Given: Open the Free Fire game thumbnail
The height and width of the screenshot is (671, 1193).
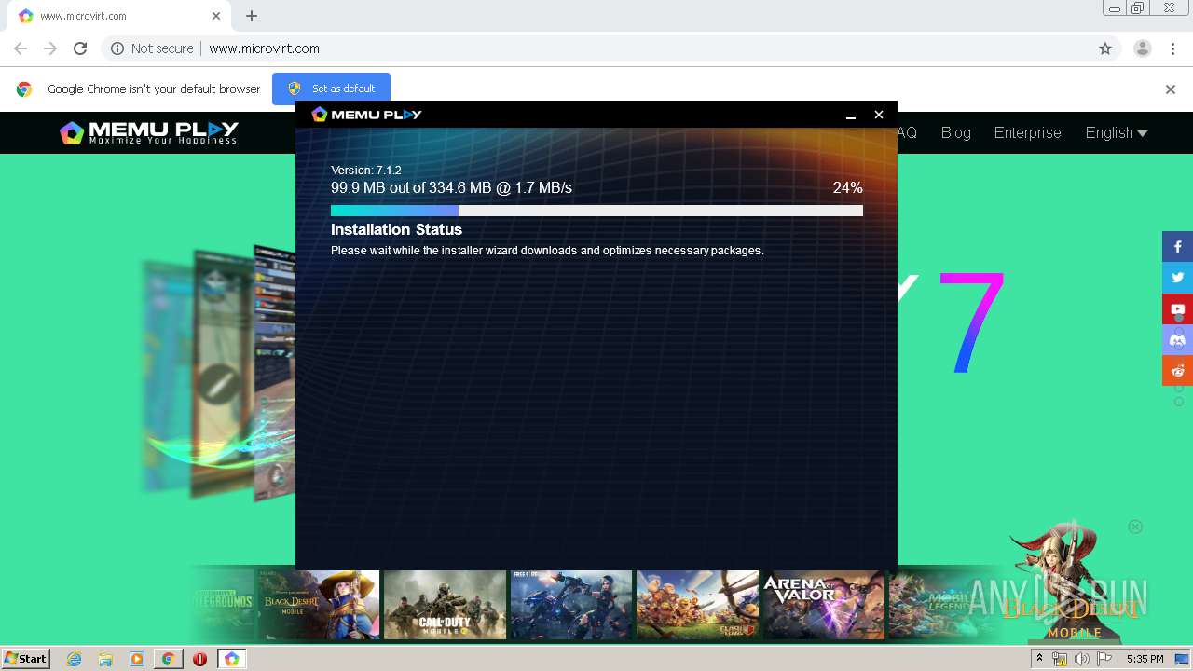Looking at the screenshot, I should 571,605.
